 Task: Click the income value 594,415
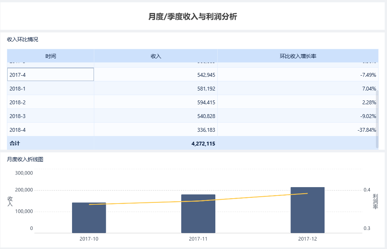click(206, 102)
